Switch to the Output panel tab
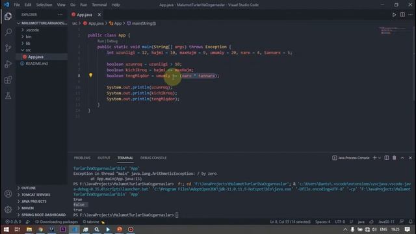Screen dimensions: 416x234 click(x=104, y=158)
